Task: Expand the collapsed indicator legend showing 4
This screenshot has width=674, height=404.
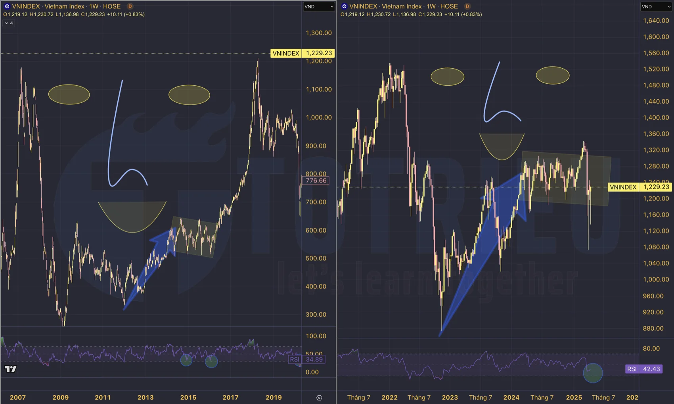Action: (9, 23)
